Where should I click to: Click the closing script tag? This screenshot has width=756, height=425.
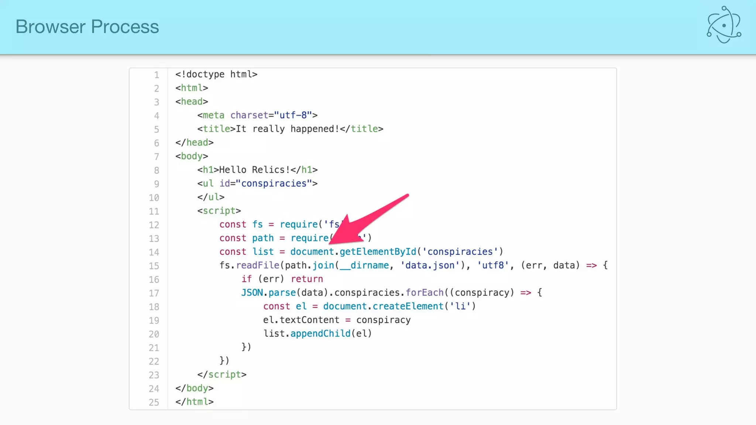[221, 374]
